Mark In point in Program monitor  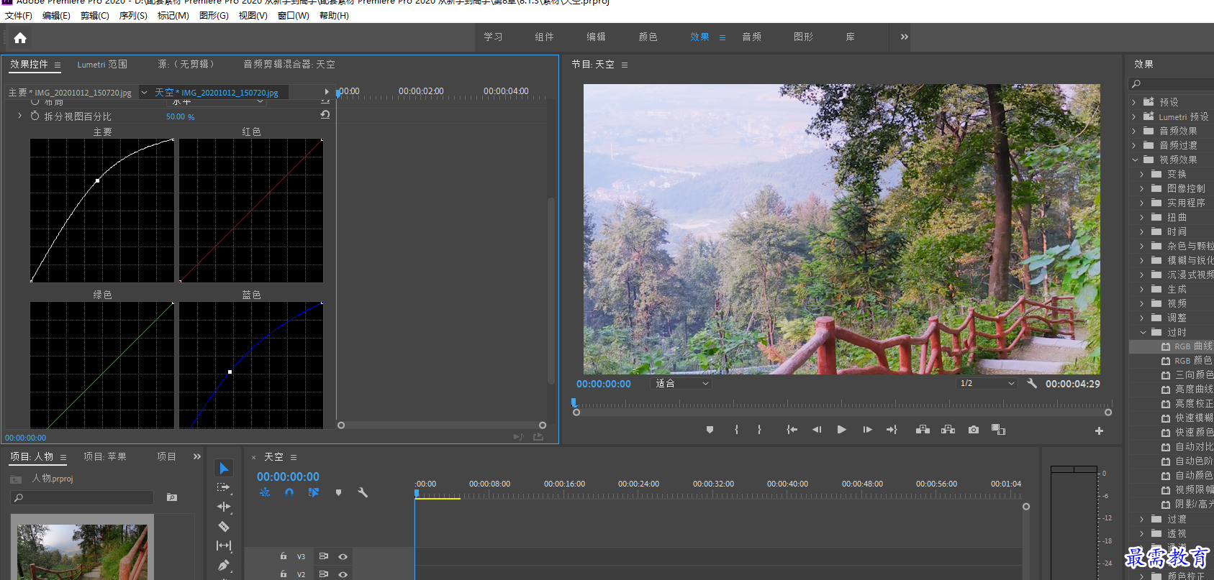click(736, 430)
